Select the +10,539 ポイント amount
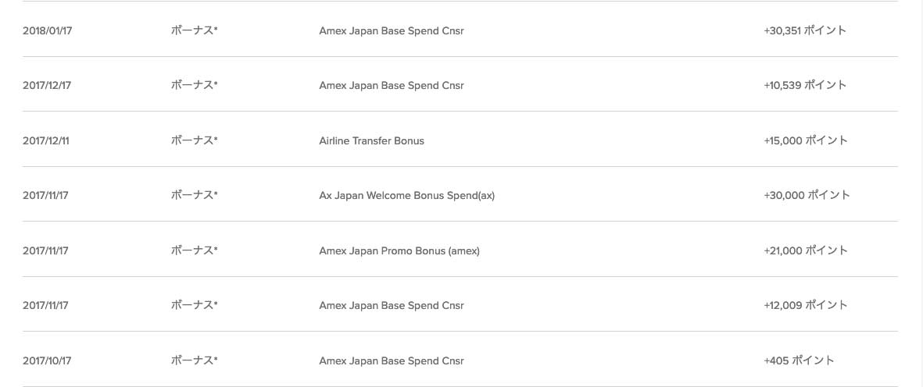Image resolution: width=923 pixels, height=387 pixels. point(805,85)
